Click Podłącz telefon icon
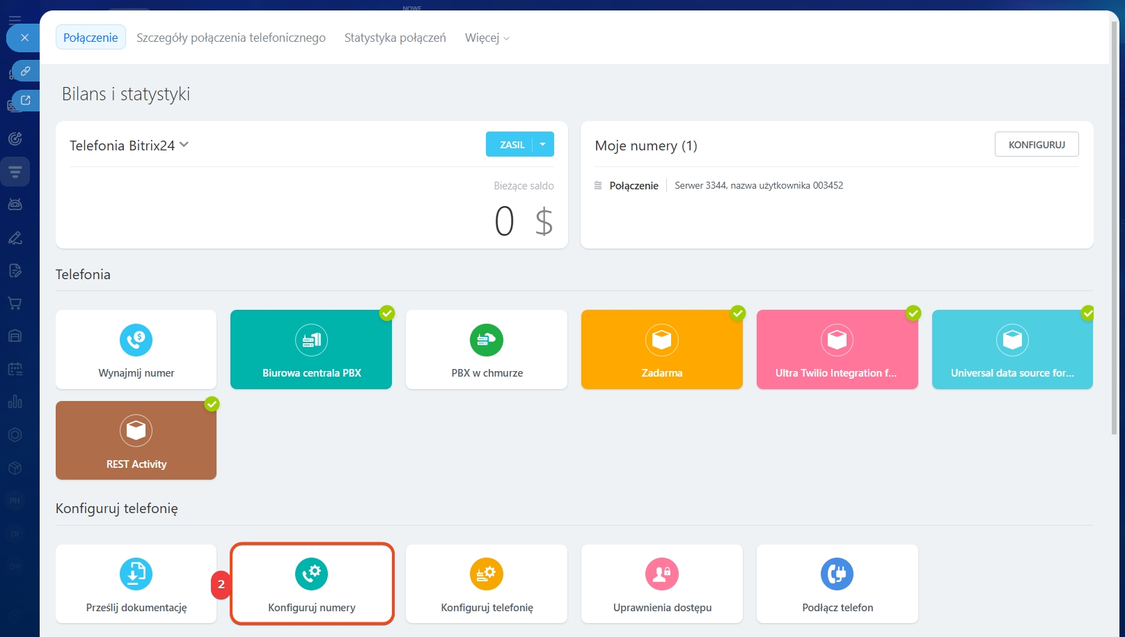Screen dimensions: 1125x637 [x=837, y=574]
